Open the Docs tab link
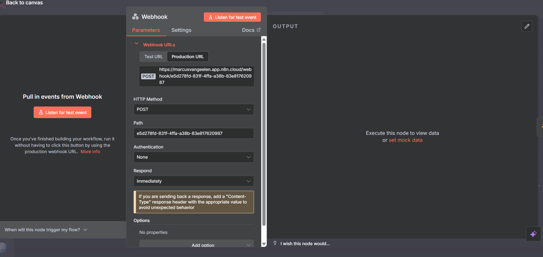This screenshot has width=543, height=257. pyautogui.click(x=251, y=30)
